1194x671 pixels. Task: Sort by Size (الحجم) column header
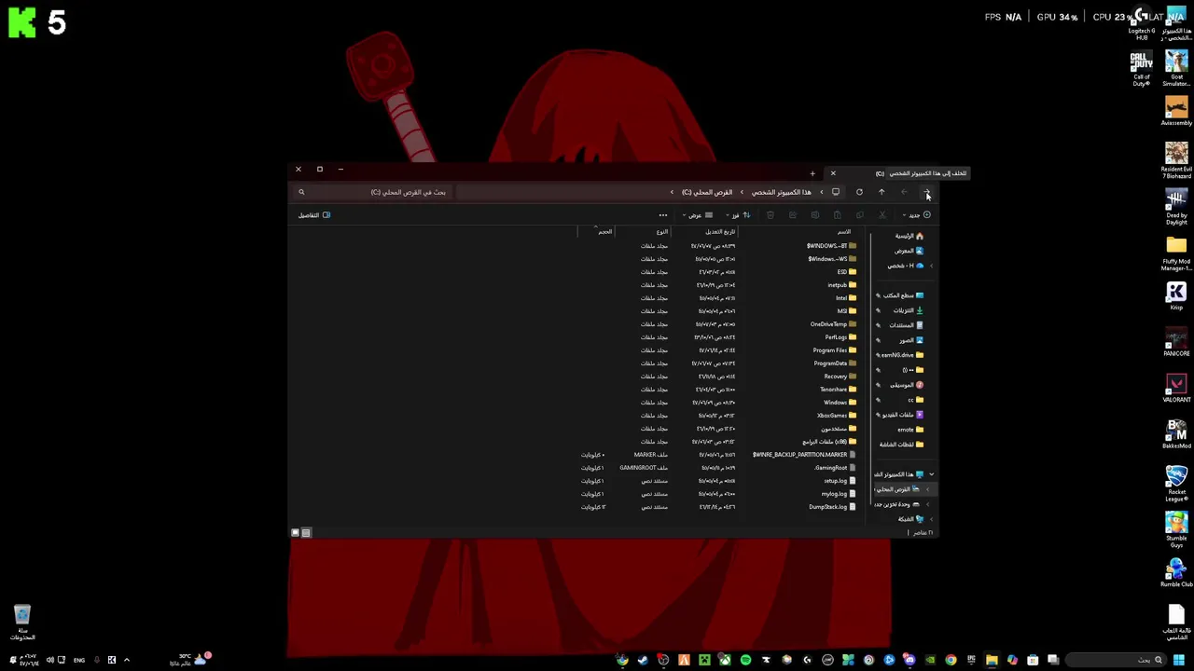click(604, 232)
